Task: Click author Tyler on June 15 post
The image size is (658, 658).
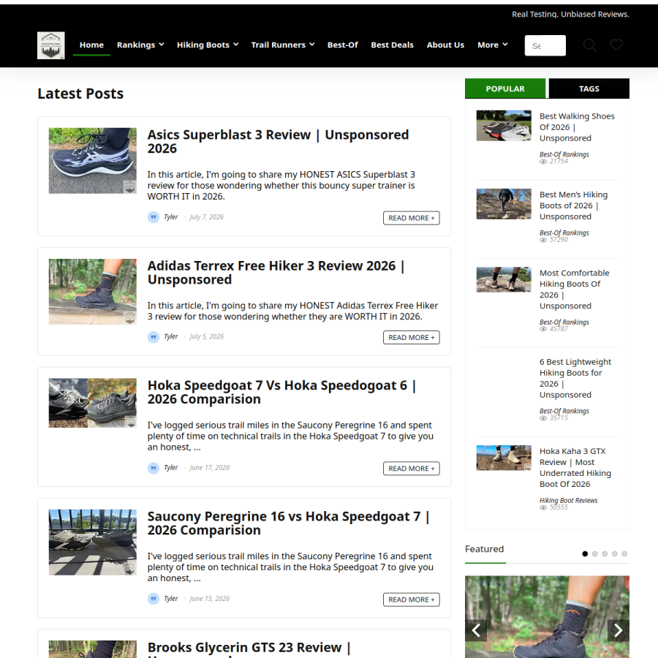Action: pyautogui.click(x=171, y=598)
